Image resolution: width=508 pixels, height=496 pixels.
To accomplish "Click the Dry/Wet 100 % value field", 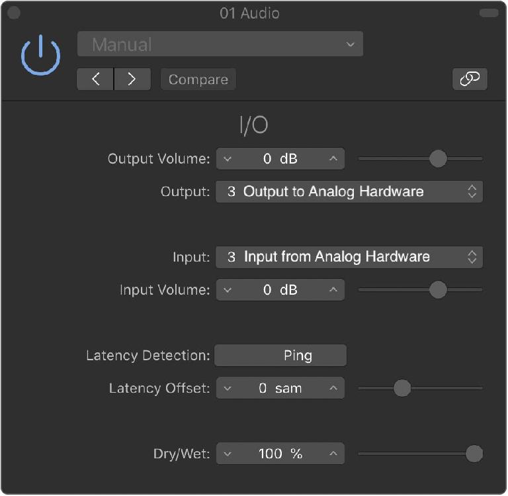I will 280,454.
